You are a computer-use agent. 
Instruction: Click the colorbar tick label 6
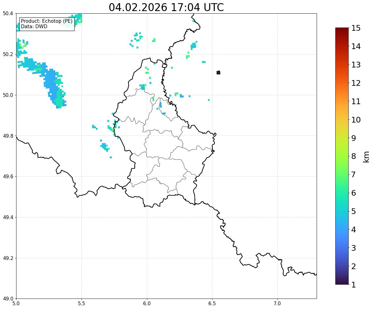[354, 193]
